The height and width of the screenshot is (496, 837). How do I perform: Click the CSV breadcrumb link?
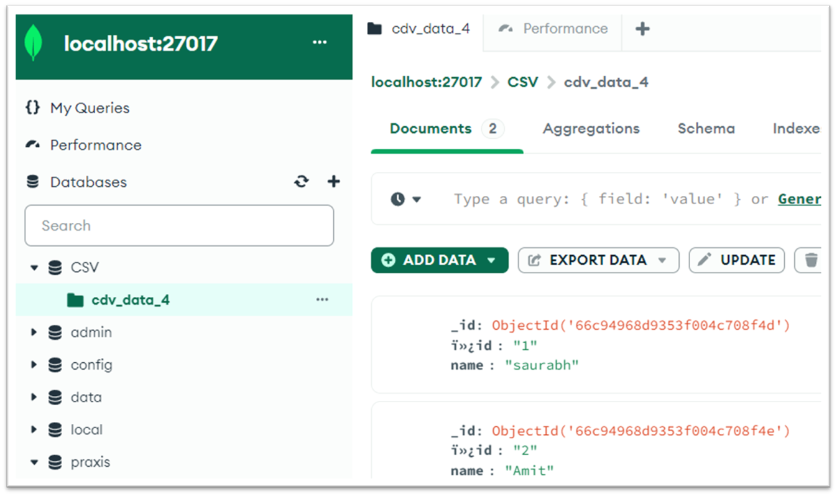point(522,82)
